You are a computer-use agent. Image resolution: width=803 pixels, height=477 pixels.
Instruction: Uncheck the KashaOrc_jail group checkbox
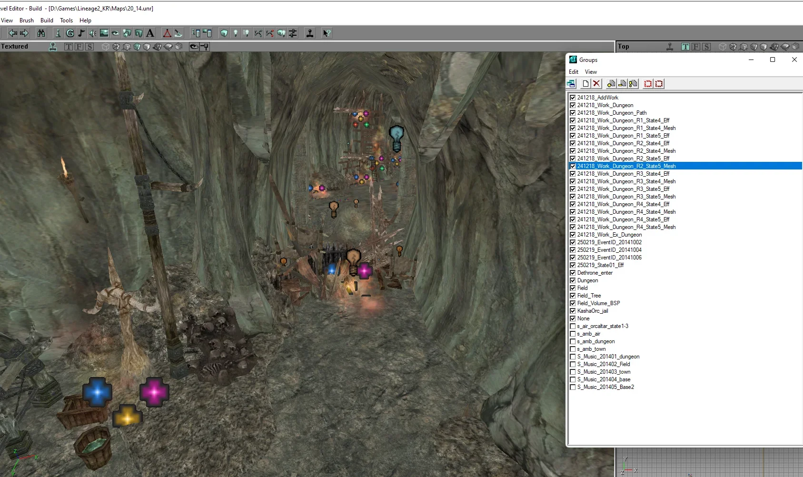pos(573,311)
